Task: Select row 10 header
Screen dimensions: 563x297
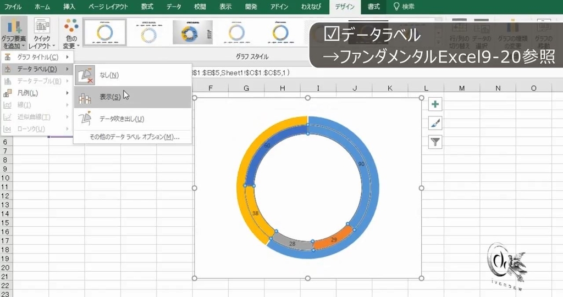Action: pyautogui.click(x=5, y=178)
